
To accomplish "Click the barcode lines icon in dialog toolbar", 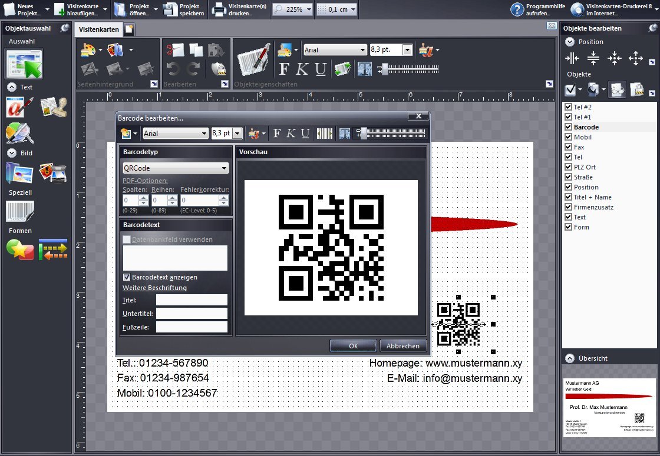I will 325,133.
